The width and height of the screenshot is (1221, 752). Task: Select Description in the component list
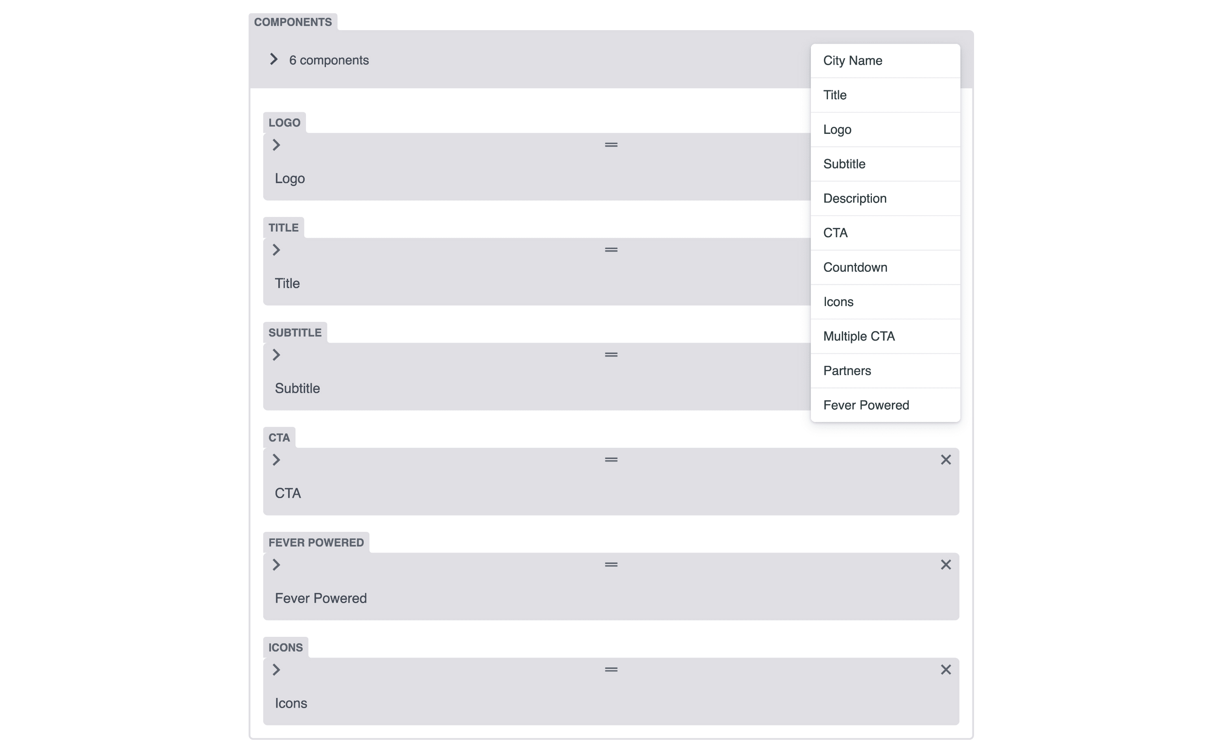[x=885, y=199]
